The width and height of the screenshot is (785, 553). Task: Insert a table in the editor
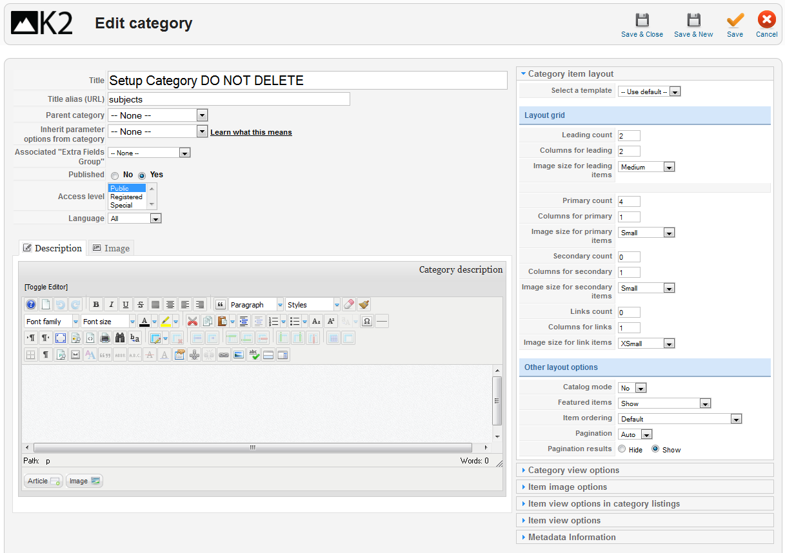click(155, 338)
